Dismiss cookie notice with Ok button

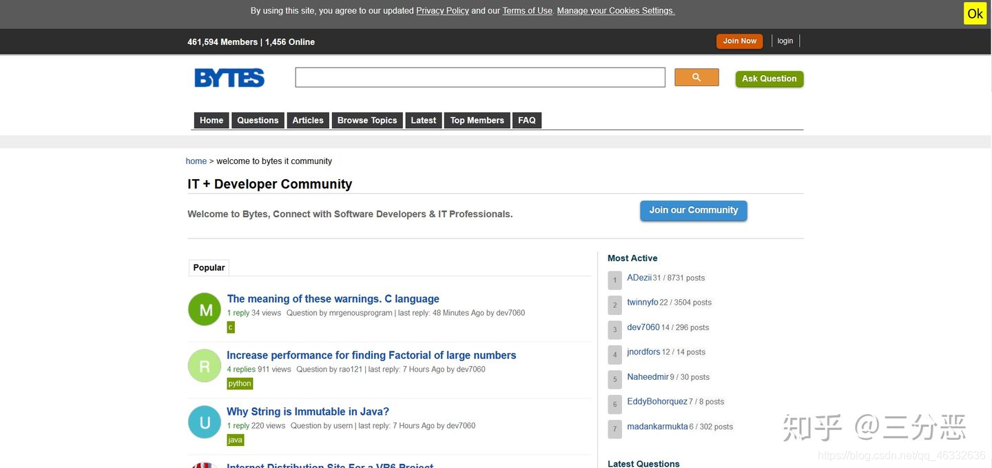click(x=975, y=13)
